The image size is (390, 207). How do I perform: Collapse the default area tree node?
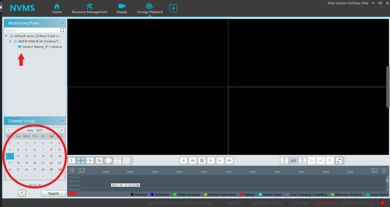6,36
